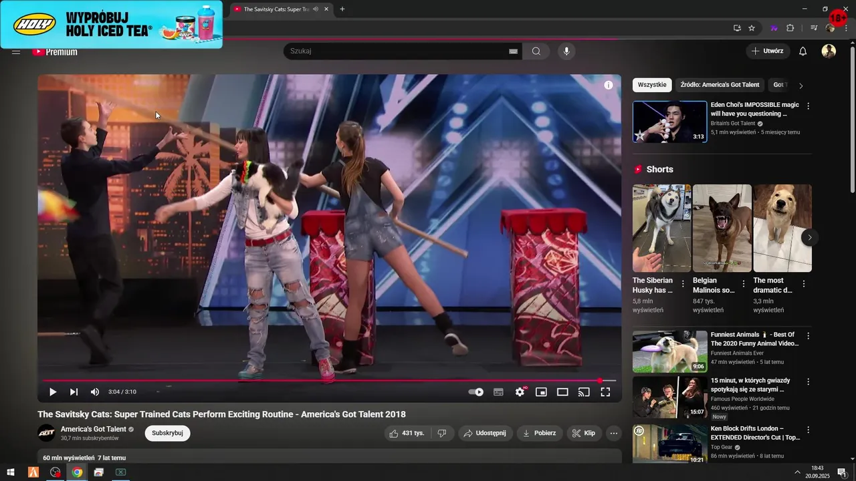This screenshot has width=856, height=481.
Task: Open options for Funniest Animals video
Action: (808, 336)
